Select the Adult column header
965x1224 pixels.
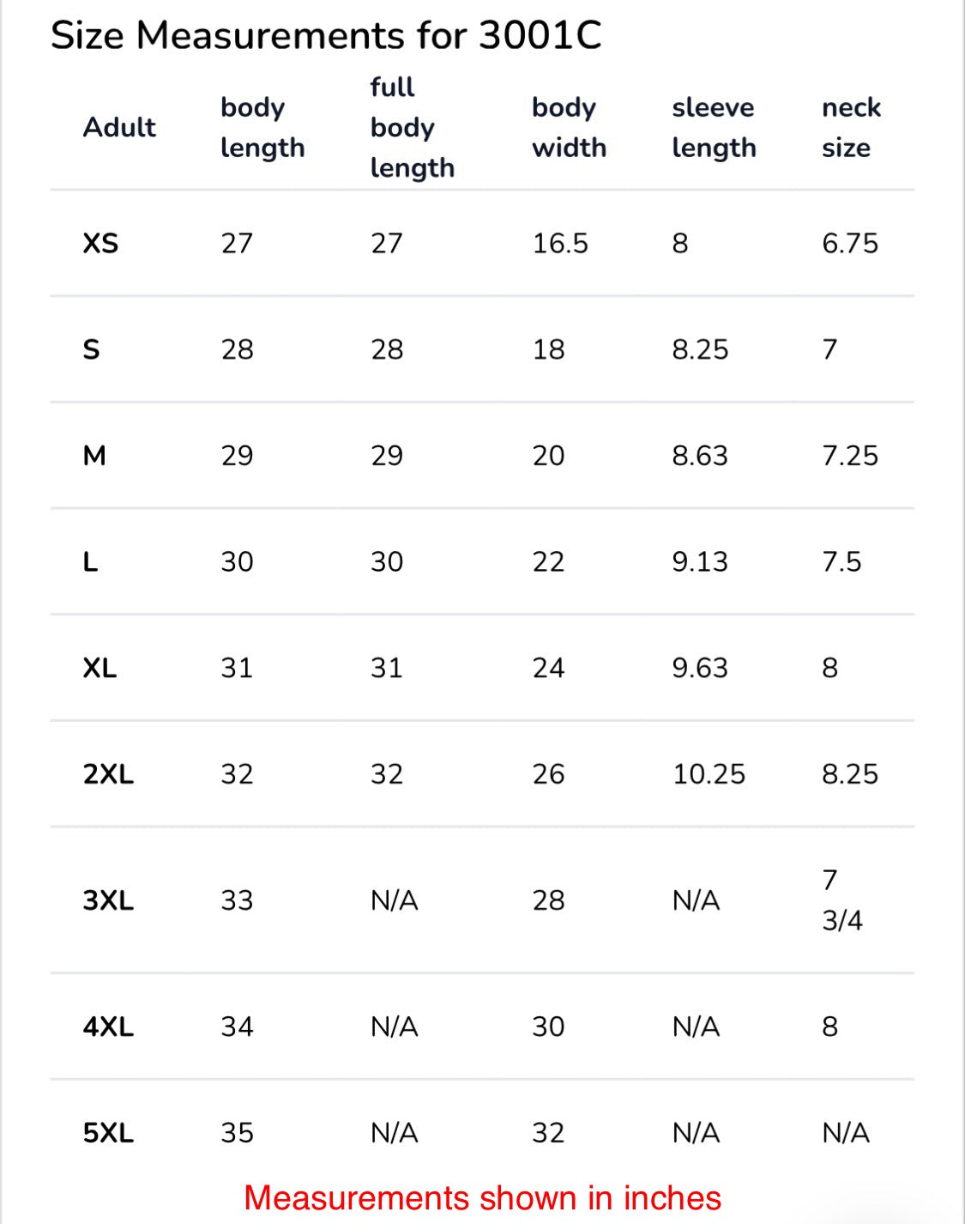[119, 127]
